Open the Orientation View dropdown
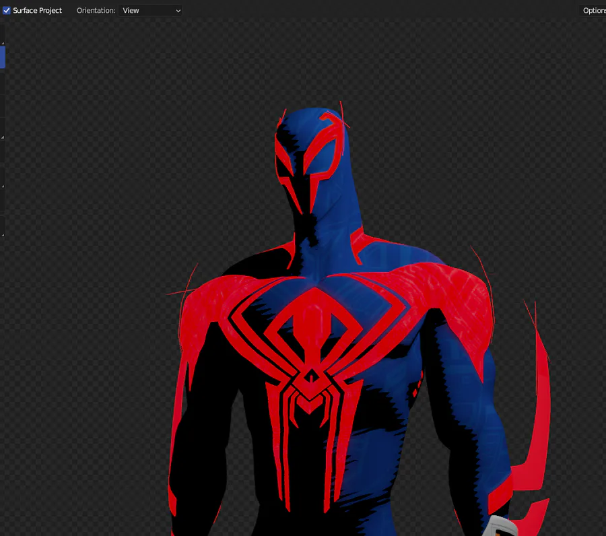Image resolution: width=606 pixels, height=536 pixels. click(x=150, y=10)
